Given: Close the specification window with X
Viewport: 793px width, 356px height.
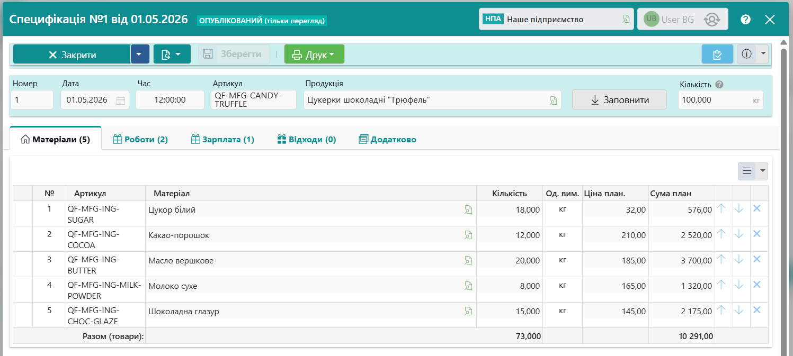Looking at the screenshot, I should [x=770, y=20].
